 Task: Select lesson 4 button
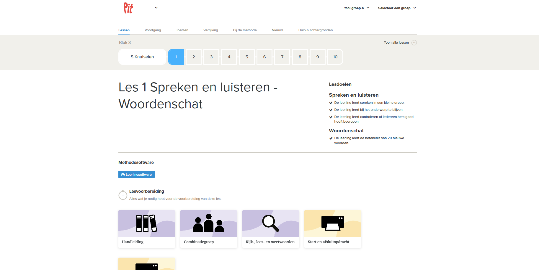coord(229,57)
